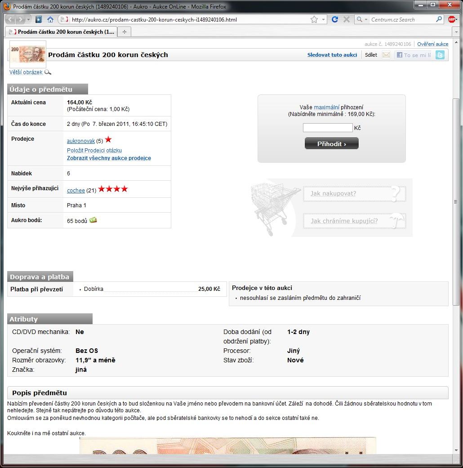Screen dimensions: 463x468
Task: Open a new tab with the plus button
Action: pos(125,31)
